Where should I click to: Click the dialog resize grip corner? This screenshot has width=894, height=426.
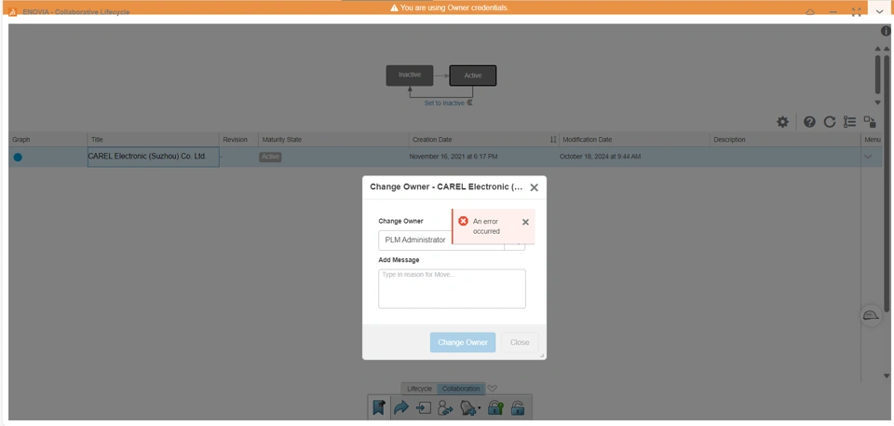(x=542, y=355)
